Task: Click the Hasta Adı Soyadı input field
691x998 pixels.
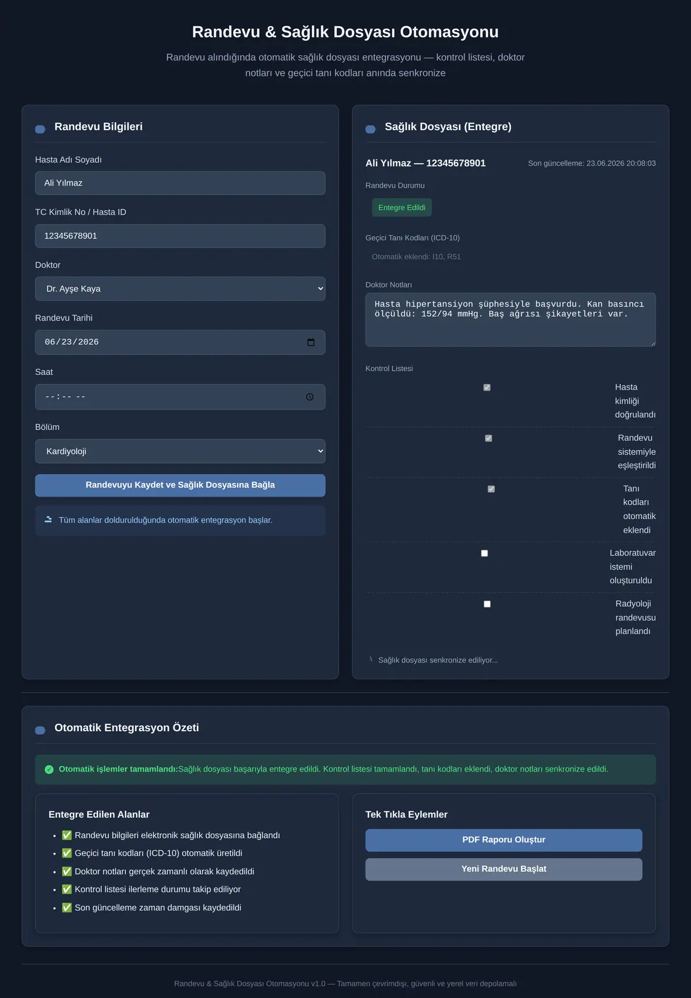Action: (x=180, y=183)
